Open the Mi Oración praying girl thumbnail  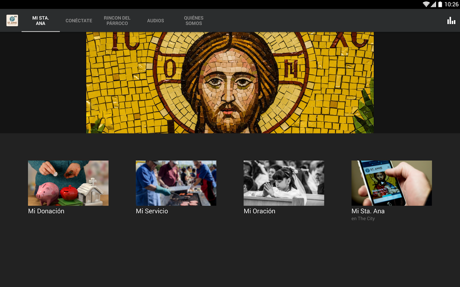tap(284, 183)
